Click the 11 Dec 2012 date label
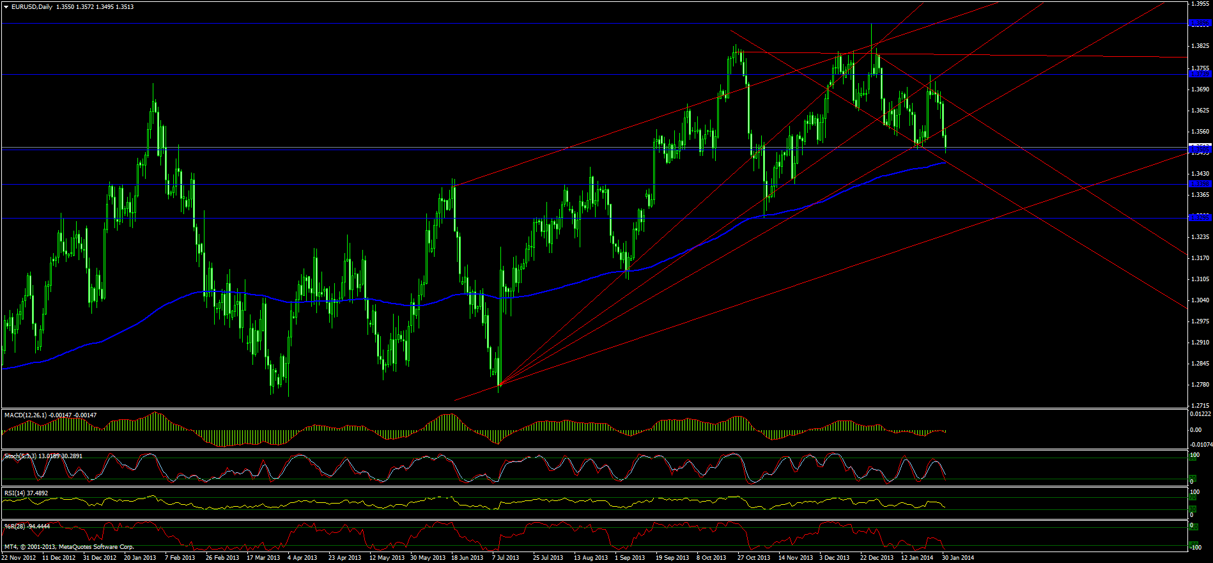This screenshot has height=563, width=1213. pyautogui.click(x=59, y=558)
